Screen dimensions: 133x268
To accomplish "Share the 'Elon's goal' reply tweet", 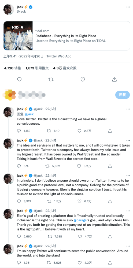I will (x=110, y=236).
